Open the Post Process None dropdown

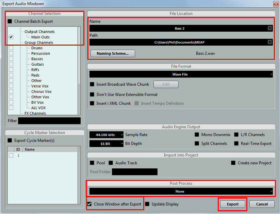point(181,191)
